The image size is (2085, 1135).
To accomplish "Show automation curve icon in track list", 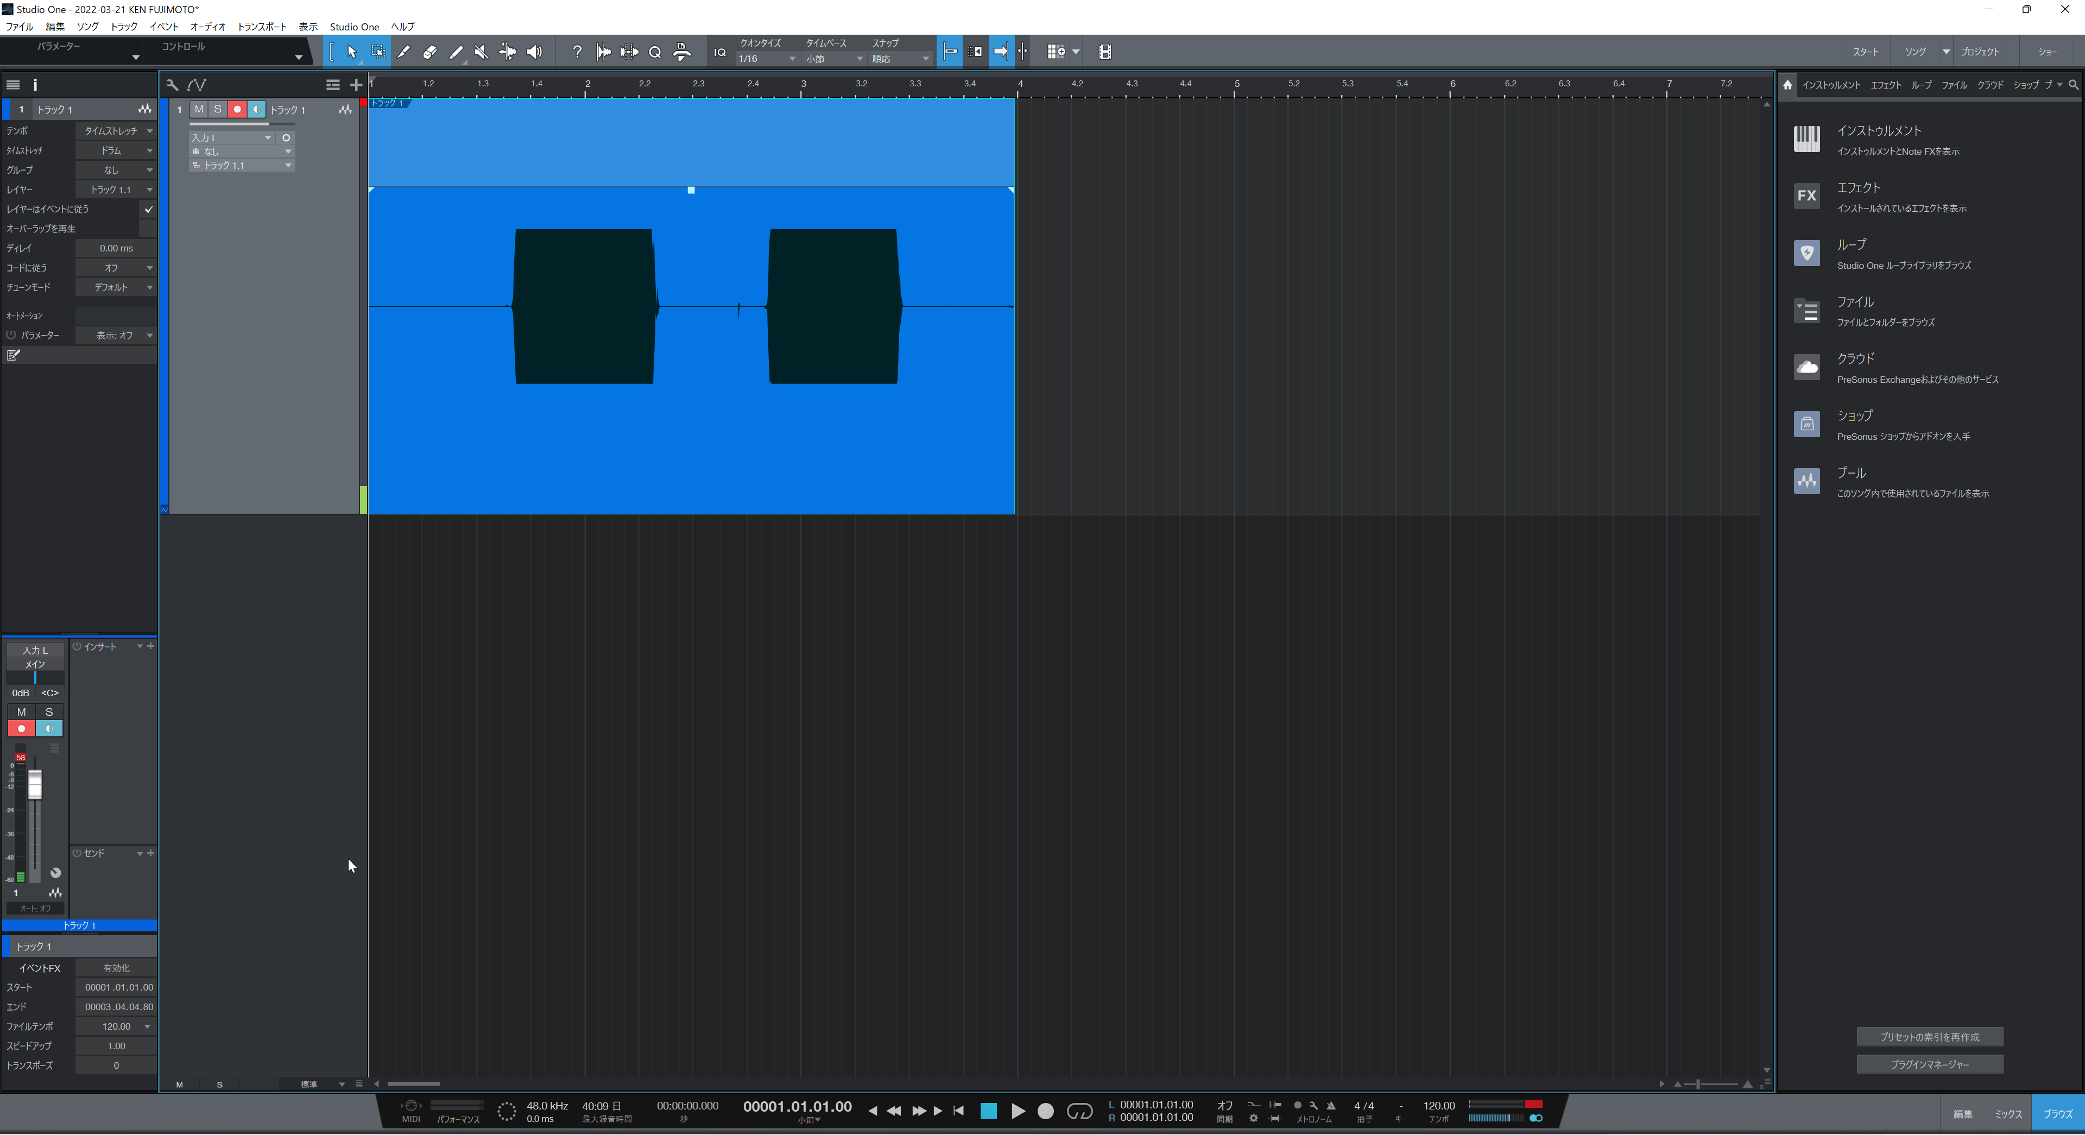I will tap(197, 84).
